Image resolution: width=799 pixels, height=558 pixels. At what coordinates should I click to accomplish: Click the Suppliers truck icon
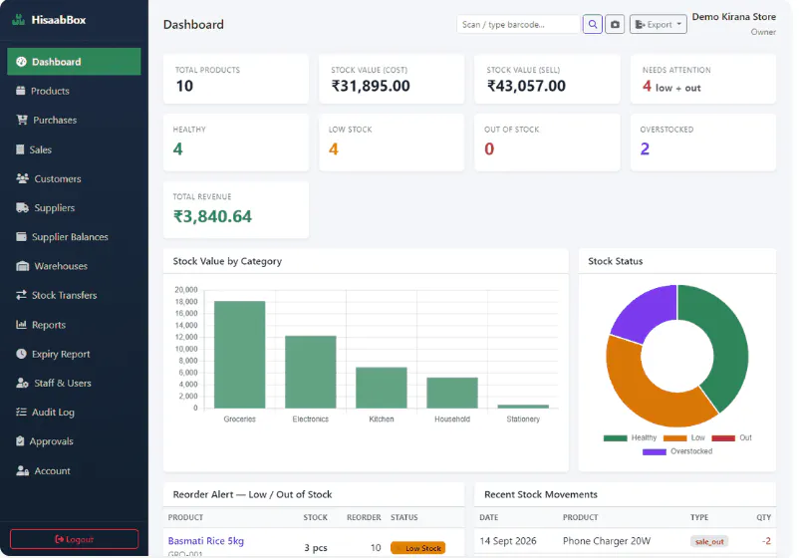tap(23, 207)
